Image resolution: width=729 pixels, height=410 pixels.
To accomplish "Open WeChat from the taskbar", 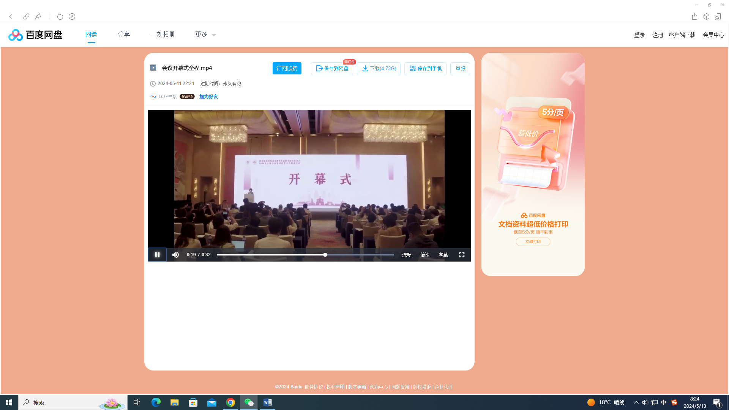I will coord(249,402).
